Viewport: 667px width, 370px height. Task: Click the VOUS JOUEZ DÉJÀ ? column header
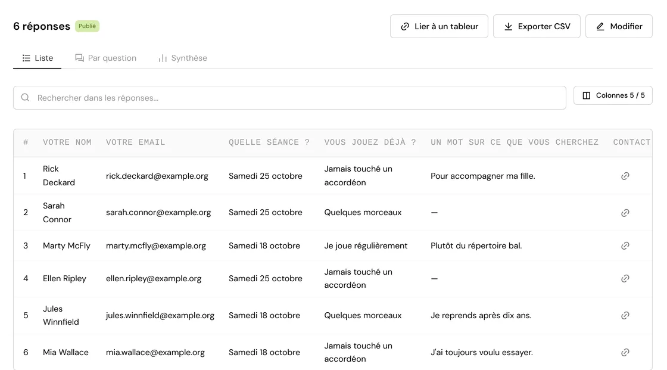click(370, 142)
